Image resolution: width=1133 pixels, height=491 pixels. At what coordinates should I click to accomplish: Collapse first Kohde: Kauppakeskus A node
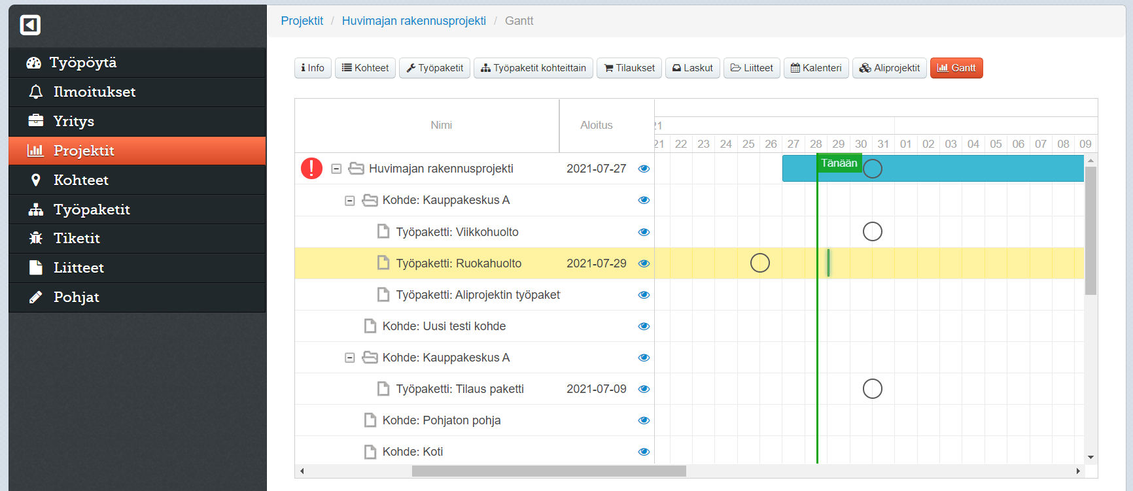350,201
